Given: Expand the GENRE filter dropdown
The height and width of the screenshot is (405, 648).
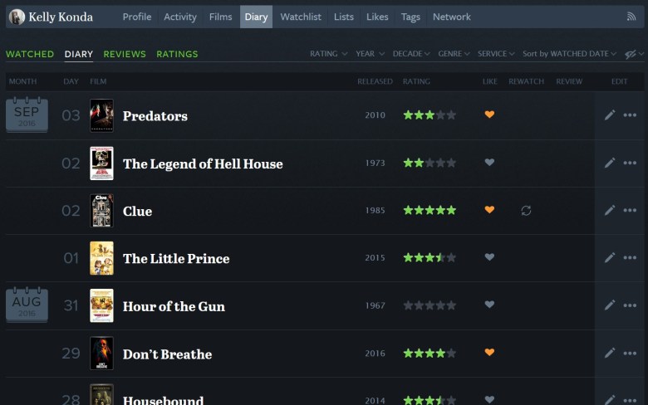Looking at the screenshot, I should pos(454,54).
